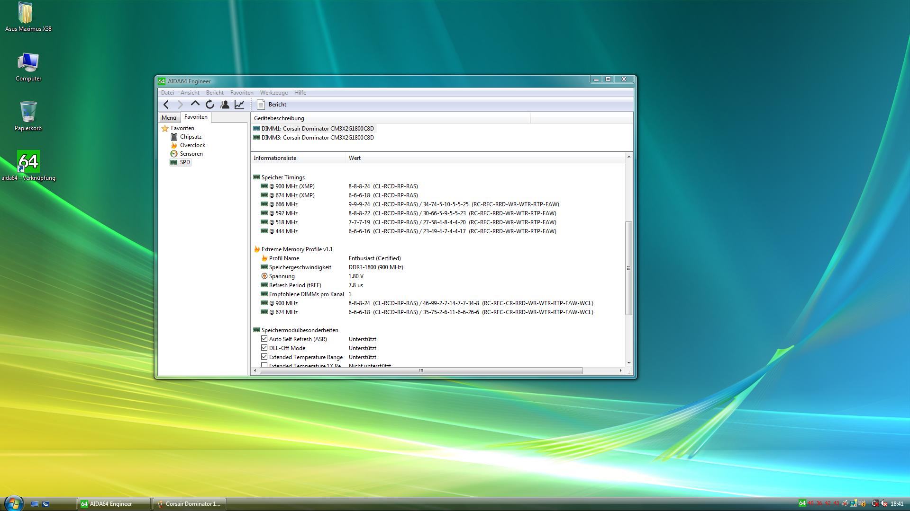Select the Profil Name row

click(x=438, y=258)
